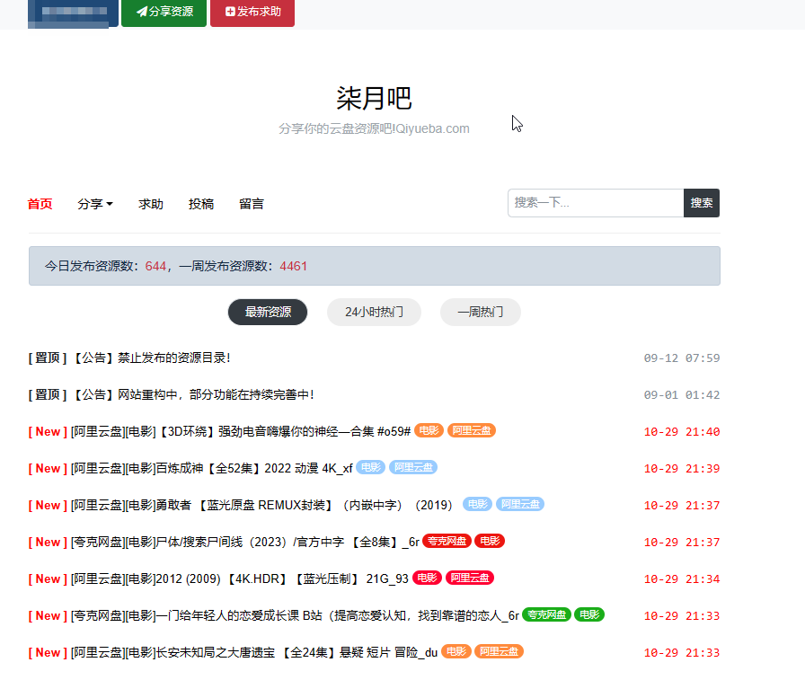Click timestamp 10-29 21:40

pos(682,432)
